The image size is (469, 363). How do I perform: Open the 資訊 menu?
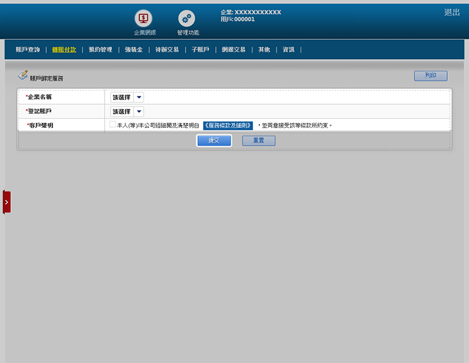[288, 49]
